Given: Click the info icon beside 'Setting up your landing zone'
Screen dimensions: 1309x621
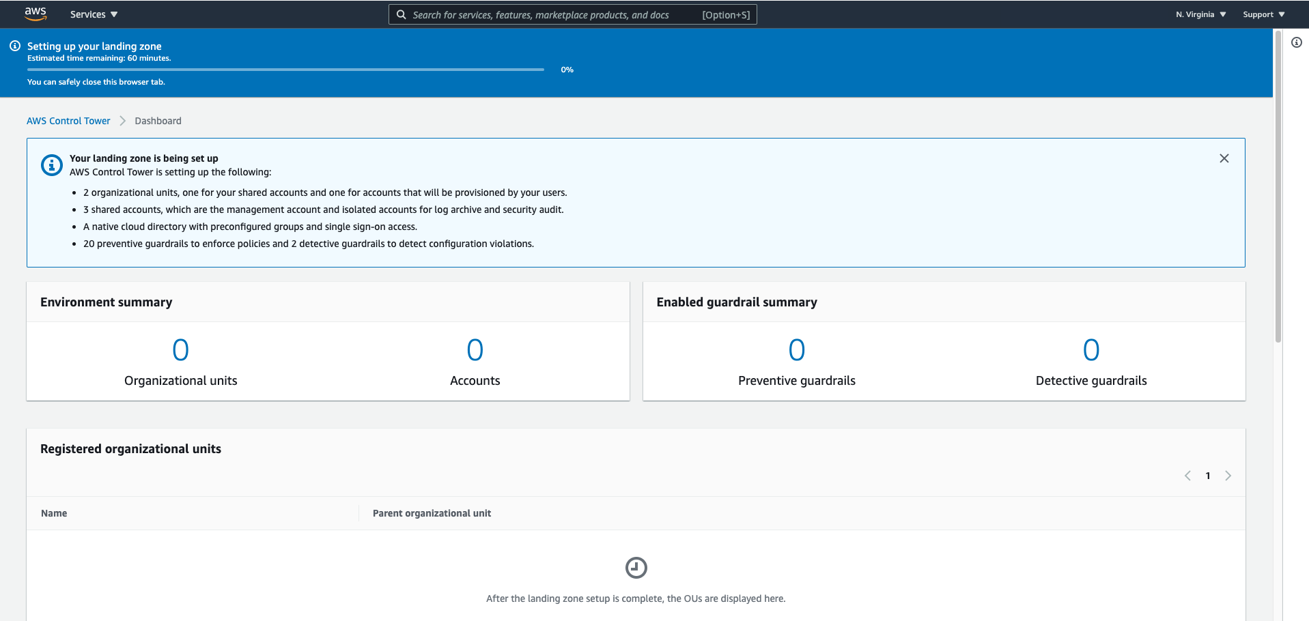Looking at the screenshot, I should coord(15,46).
